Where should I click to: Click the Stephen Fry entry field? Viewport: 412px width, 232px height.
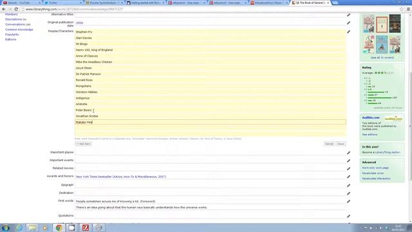(x=211, y=32)
